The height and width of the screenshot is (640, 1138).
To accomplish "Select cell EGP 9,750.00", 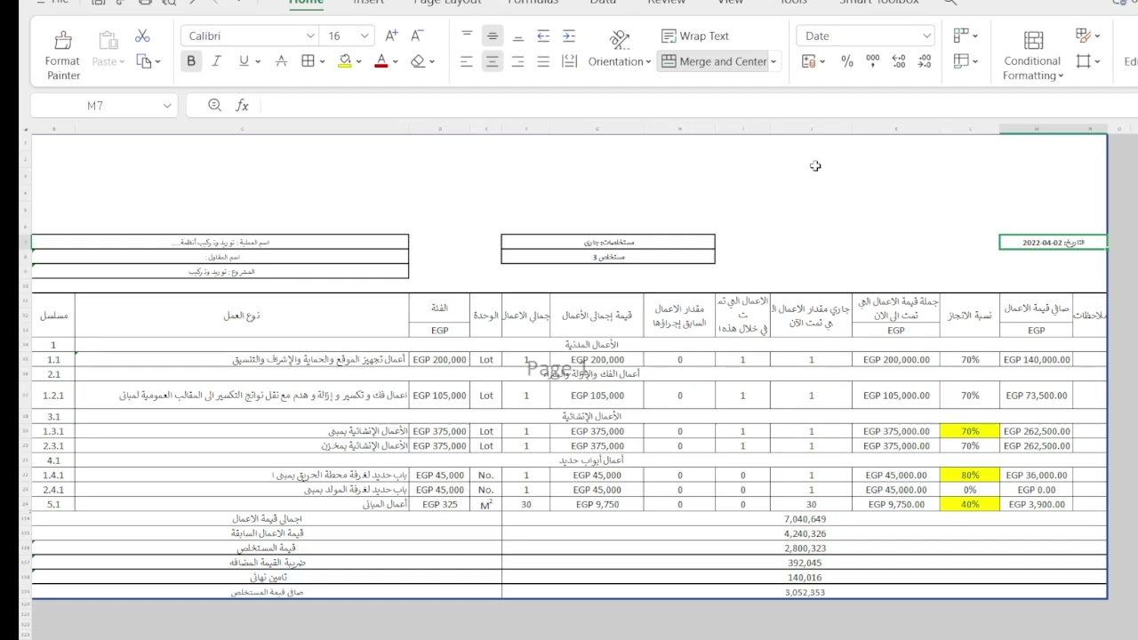I will click(895, 505).
